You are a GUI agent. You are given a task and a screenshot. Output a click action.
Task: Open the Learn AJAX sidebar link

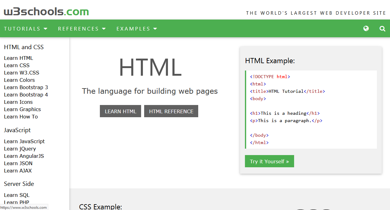(18, 171)
